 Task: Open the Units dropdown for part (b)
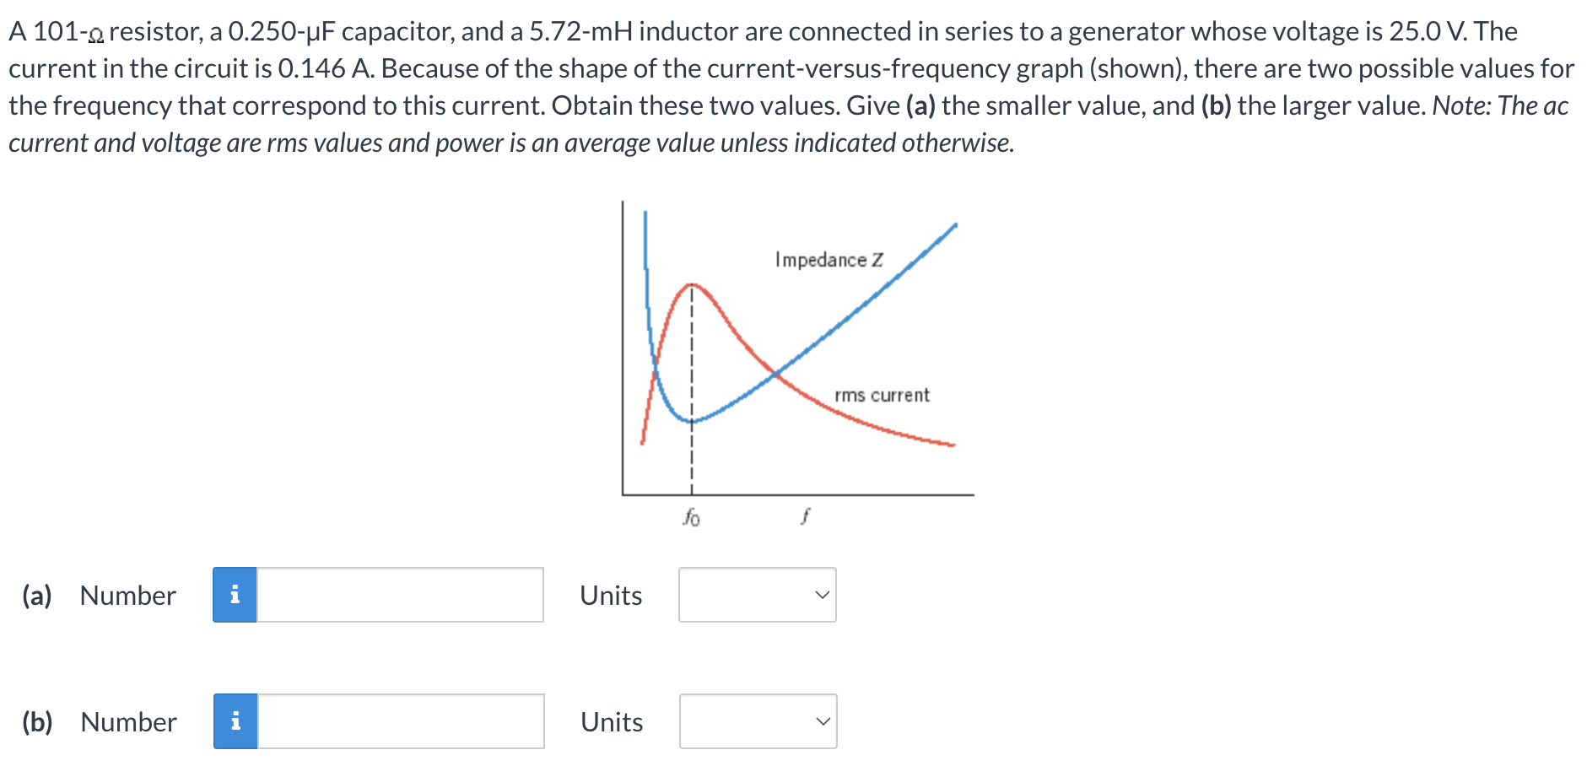click(x=756, y=721)
